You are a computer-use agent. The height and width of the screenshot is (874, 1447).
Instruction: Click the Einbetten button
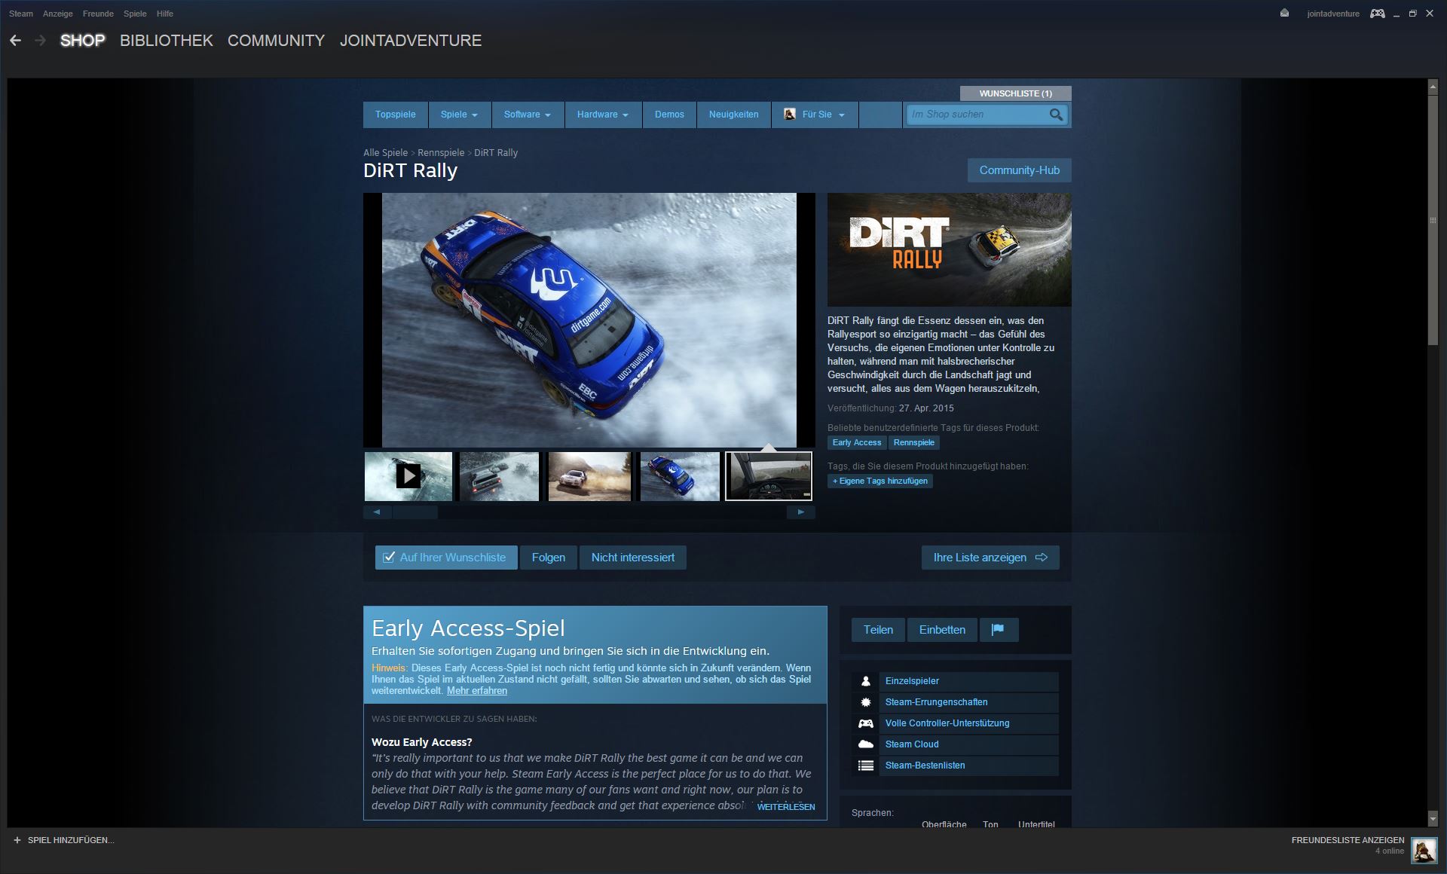click(x=942, y=630)
